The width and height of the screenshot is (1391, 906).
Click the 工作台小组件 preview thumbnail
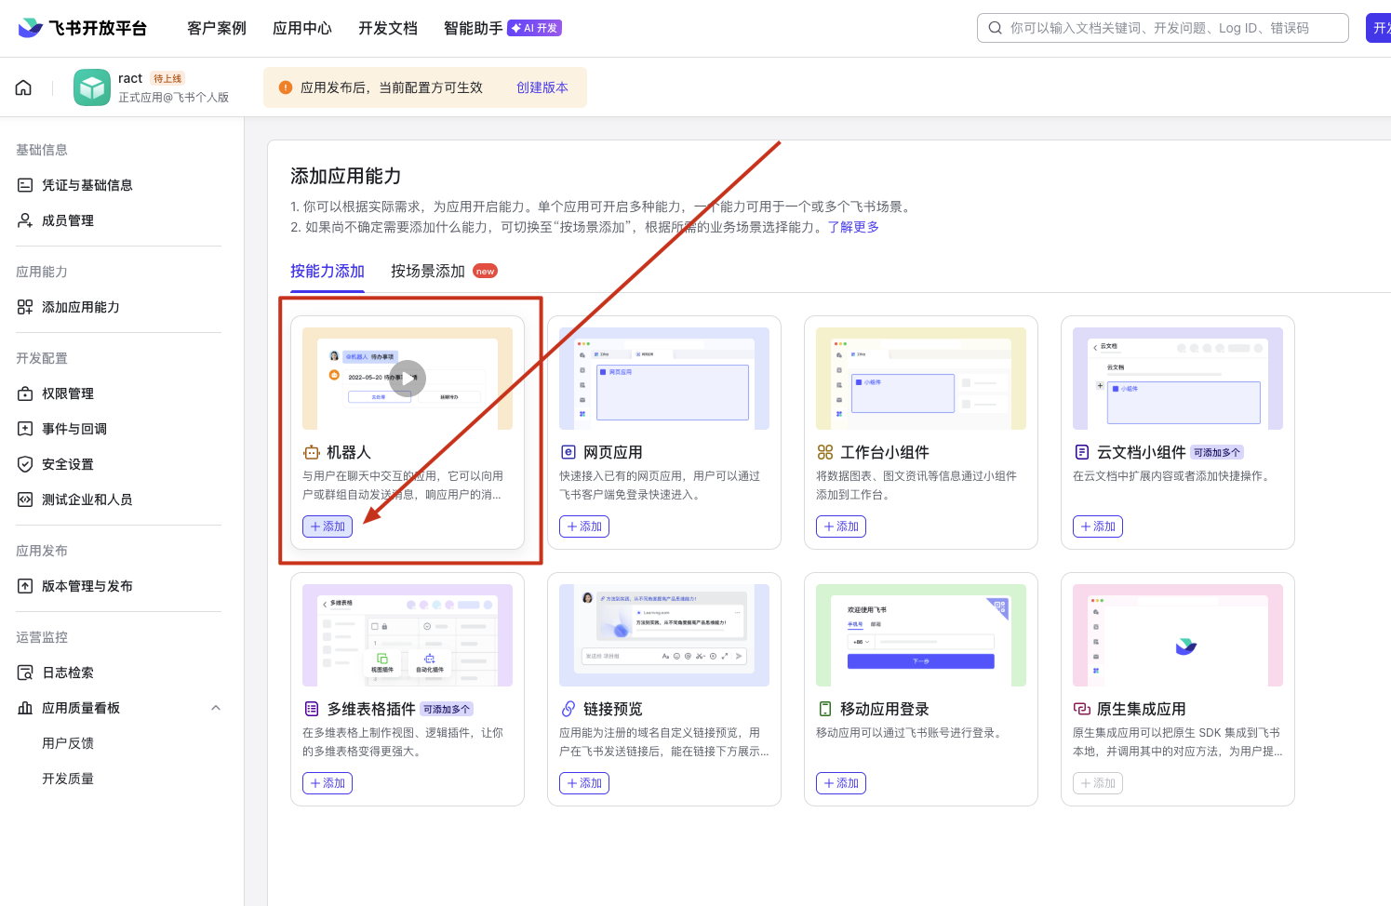click(x=920, y=378)
